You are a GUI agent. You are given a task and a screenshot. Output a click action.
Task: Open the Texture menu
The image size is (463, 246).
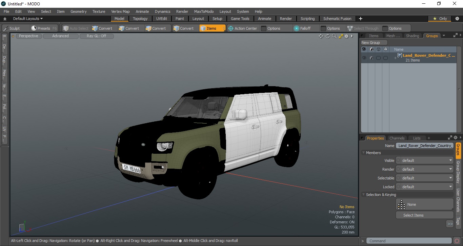click(x=99, y=11)
